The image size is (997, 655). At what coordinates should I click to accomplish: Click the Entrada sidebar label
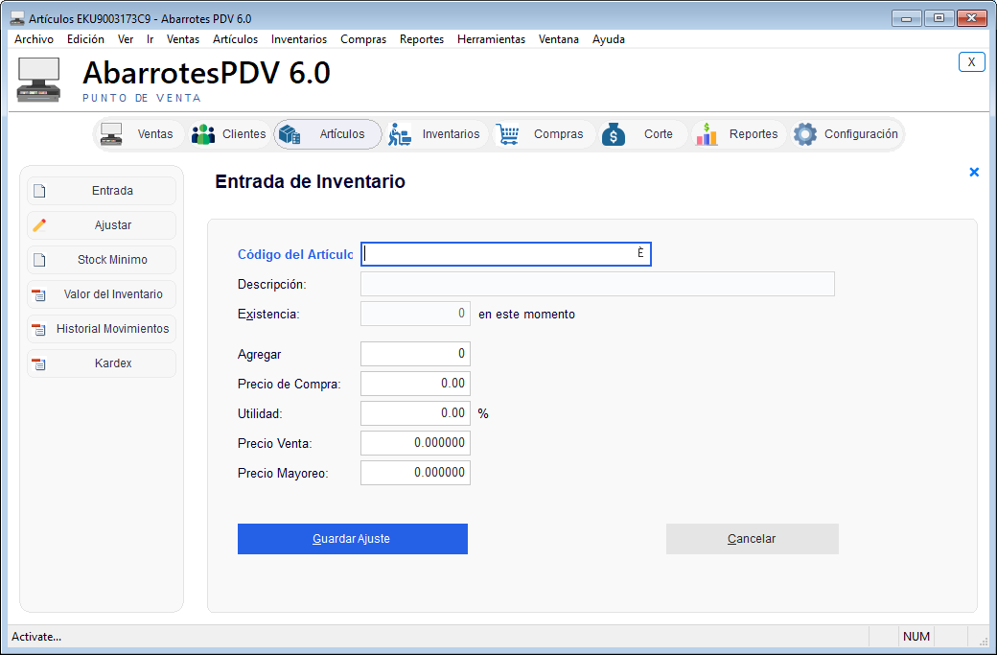point(112,191)
